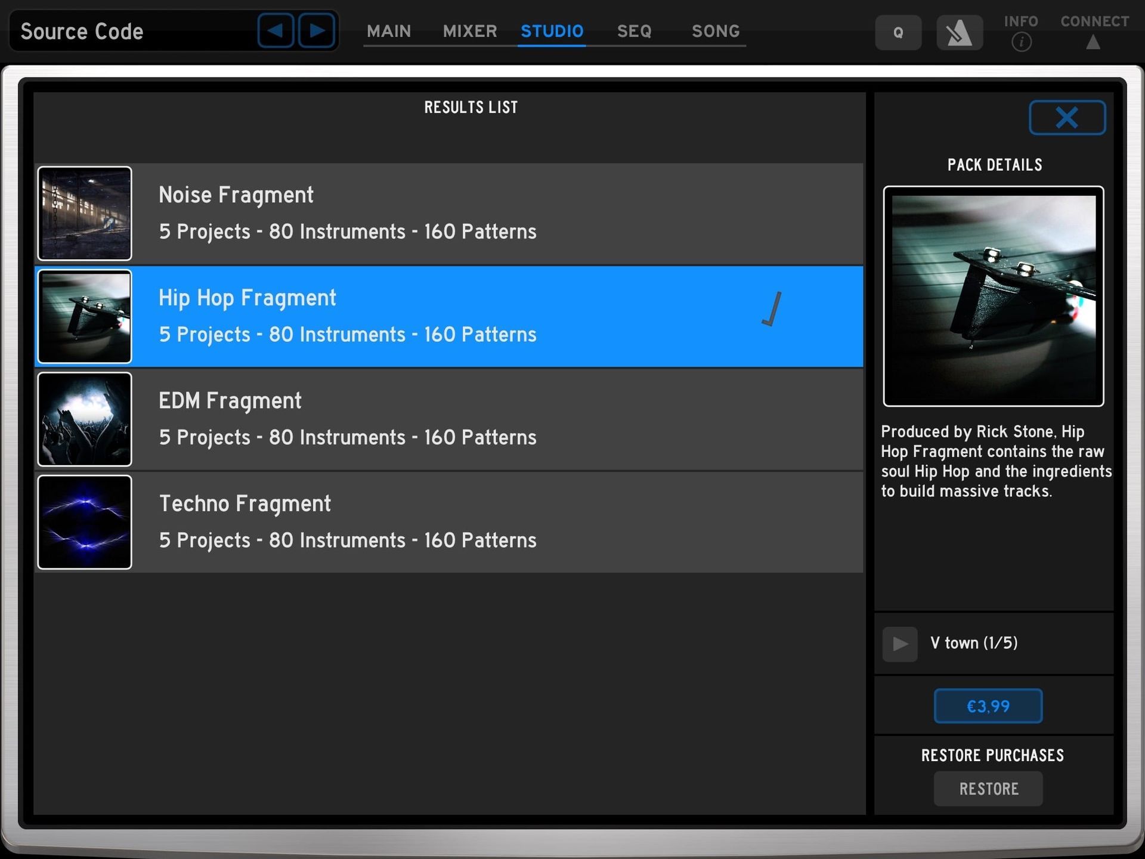Buy the pack for €3,99
The width and height of the screenshot is (1145, 859).
pyautogui.click(x=988, y=706)
